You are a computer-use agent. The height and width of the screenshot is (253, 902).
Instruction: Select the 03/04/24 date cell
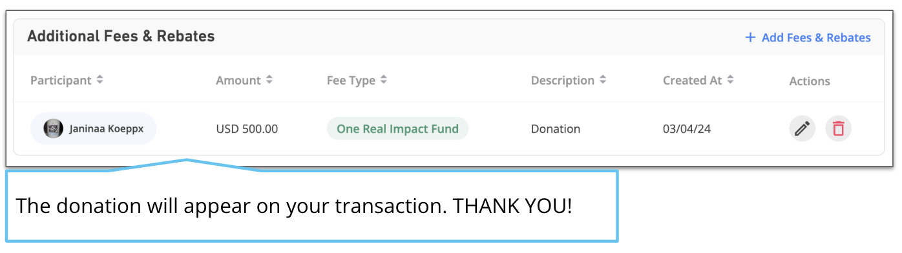[687, 129]
